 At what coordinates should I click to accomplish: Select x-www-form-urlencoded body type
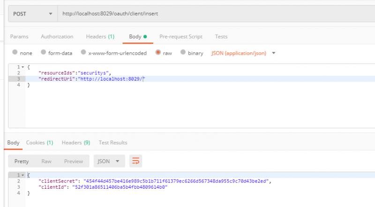click(83, 52)
